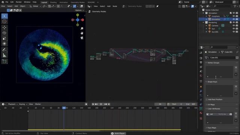
Task: Open the Material properties tab
Action: tap(201, 113)
